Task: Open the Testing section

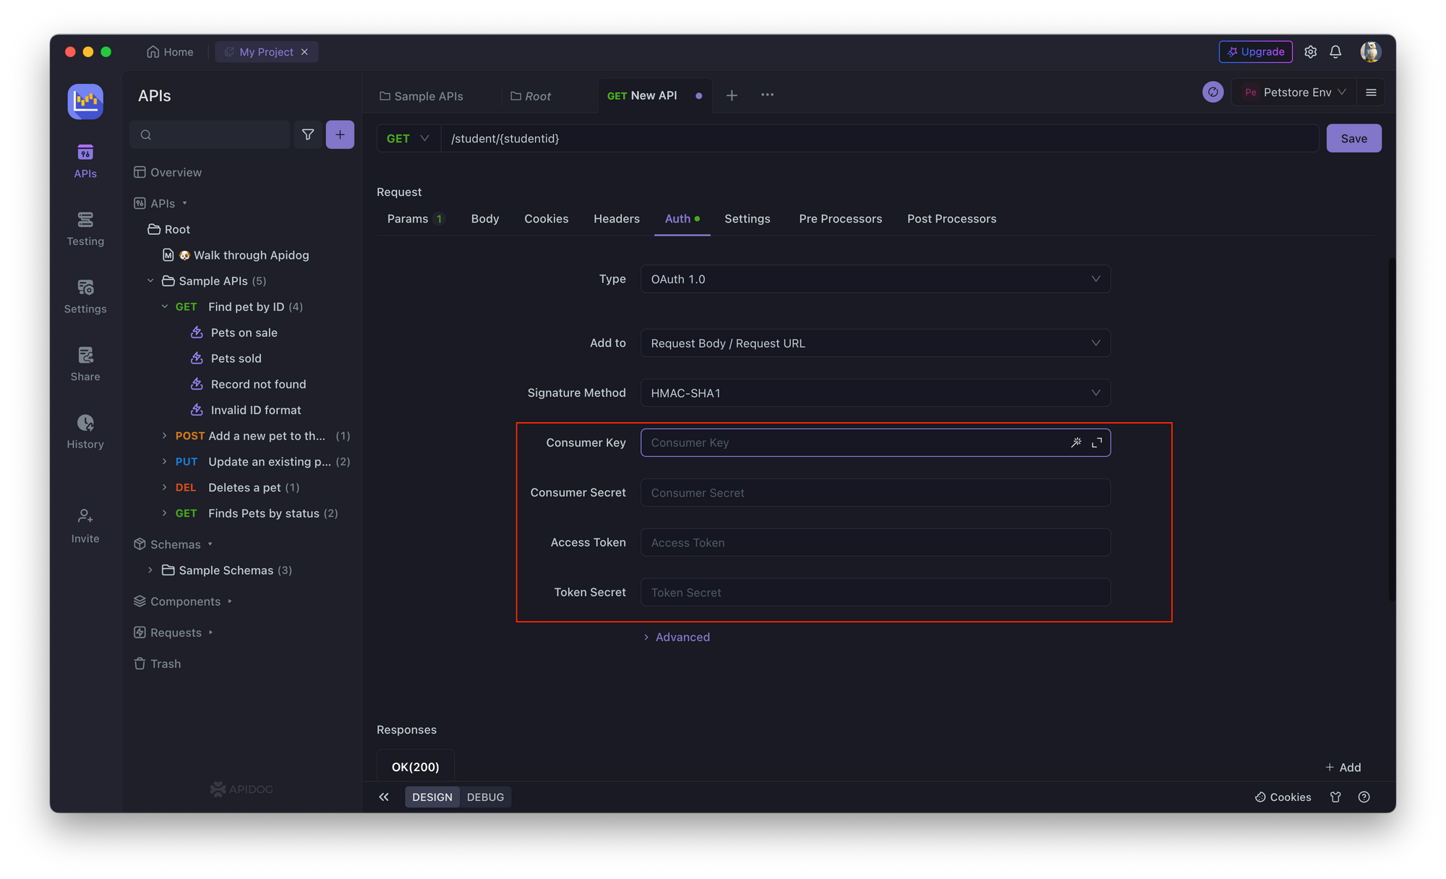Action: [x=85, y=228]
